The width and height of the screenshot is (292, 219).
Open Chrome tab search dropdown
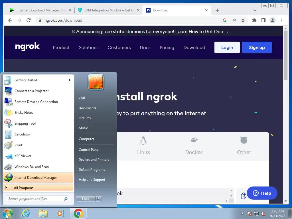(x=255, y=10)
